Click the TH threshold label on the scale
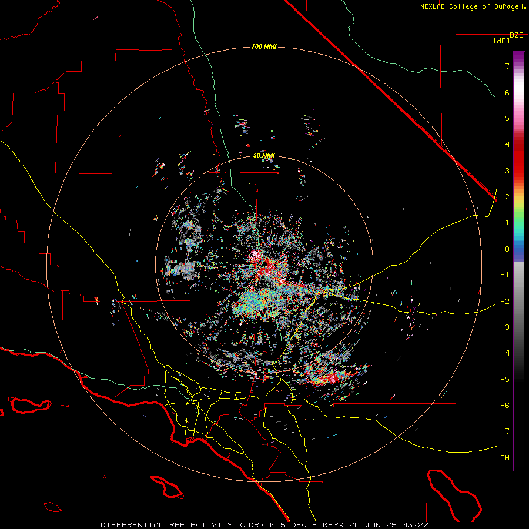 pyautogui.click(x=505, y=457)
